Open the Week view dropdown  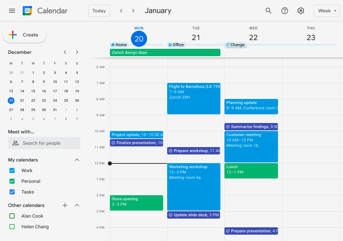[x=327, y=11]
